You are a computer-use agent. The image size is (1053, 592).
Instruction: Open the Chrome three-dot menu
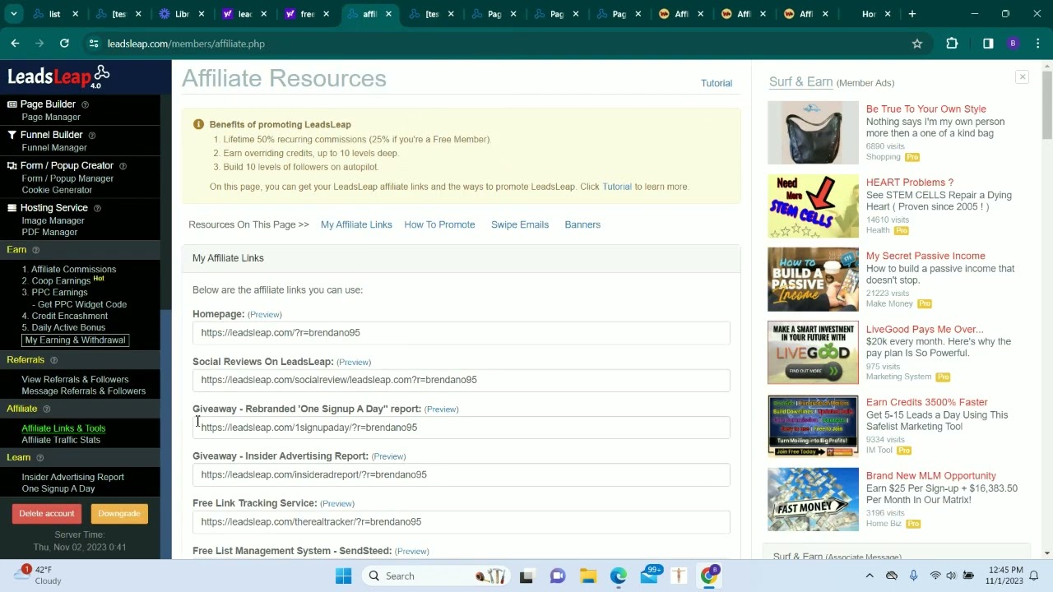[1037, 44]
